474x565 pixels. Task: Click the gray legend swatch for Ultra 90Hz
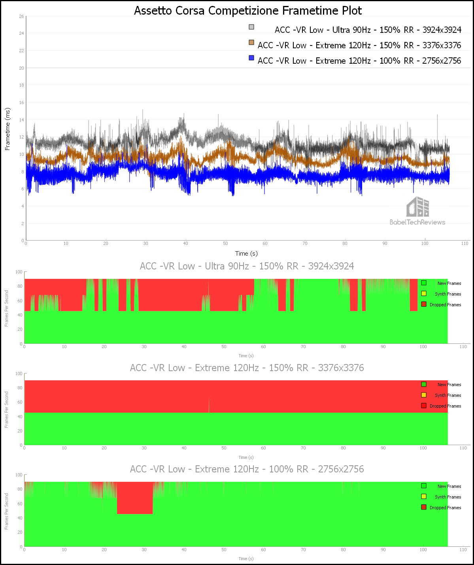pos(251,27)
